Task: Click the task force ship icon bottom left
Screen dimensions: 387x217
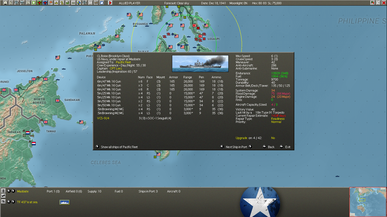Action: coord(3,201)
